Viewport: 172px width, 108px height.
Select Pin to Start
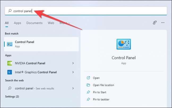click(x=100, y=92)
